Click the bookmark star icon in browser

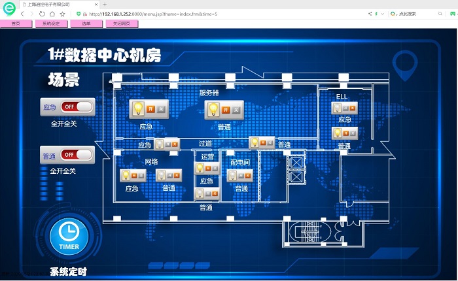(x=62, y=14)
